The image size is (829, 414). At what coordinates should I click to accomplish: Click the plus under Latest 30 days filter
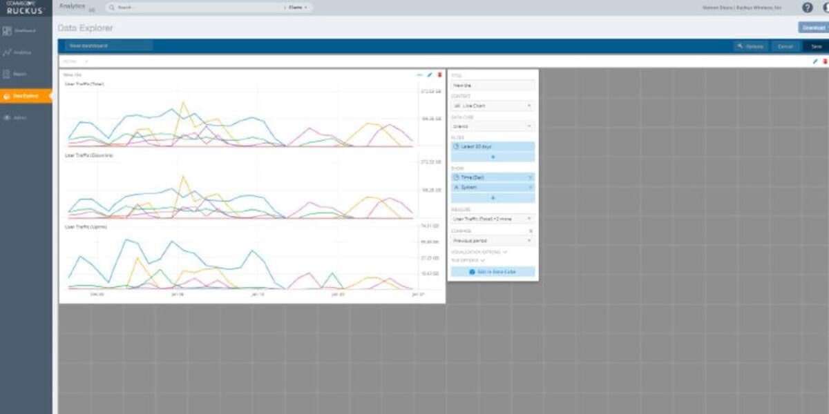pyautogui.click(x=493, y=157)
